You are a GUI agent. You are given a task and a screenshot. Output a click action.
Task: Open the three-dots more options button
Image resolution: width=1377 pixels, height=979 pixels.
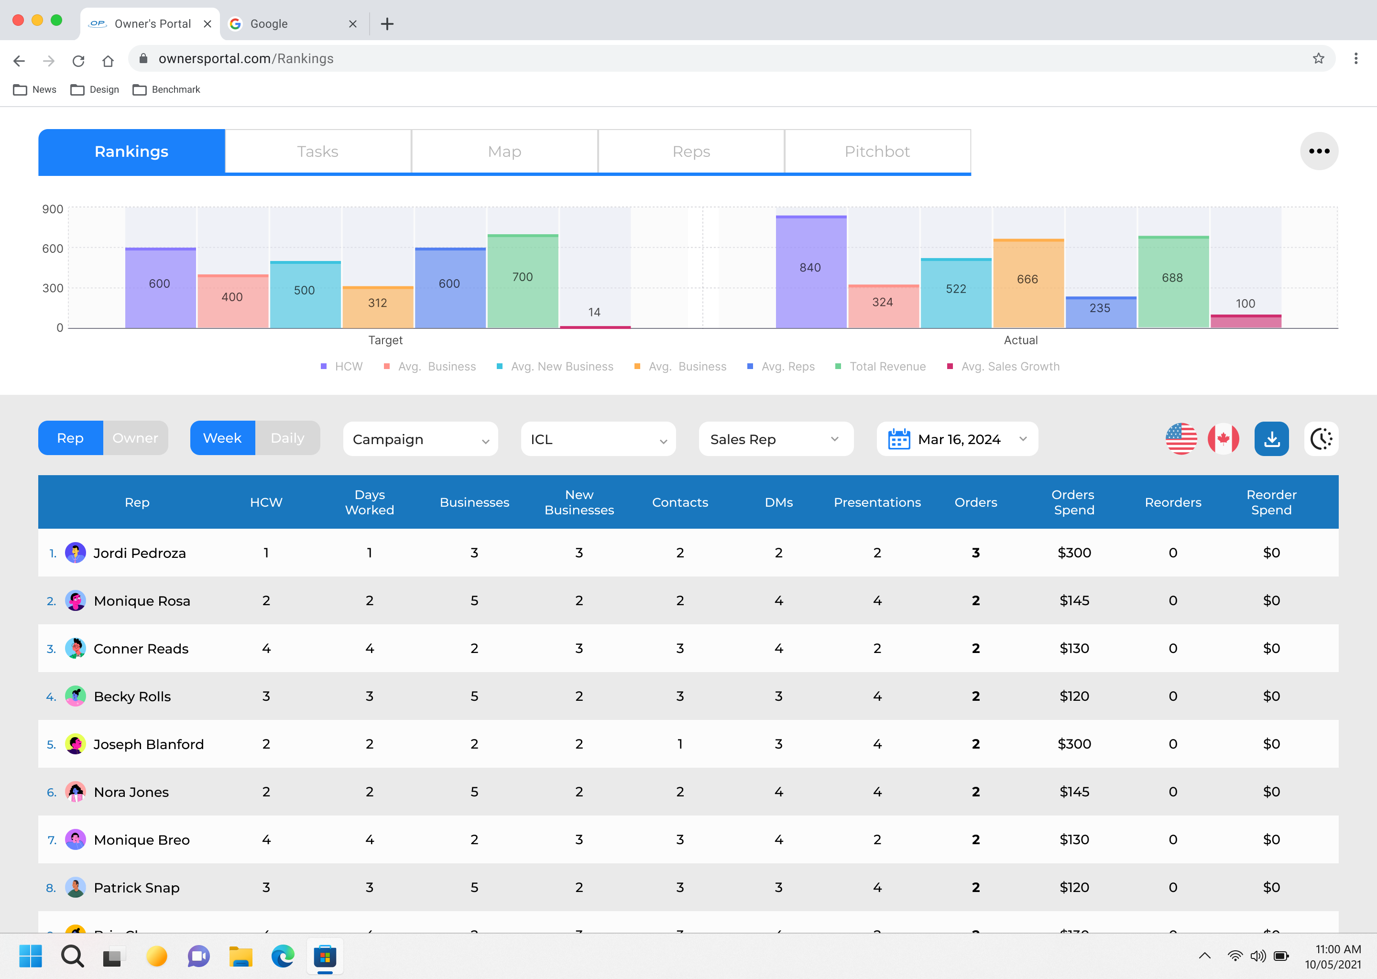1319,152
